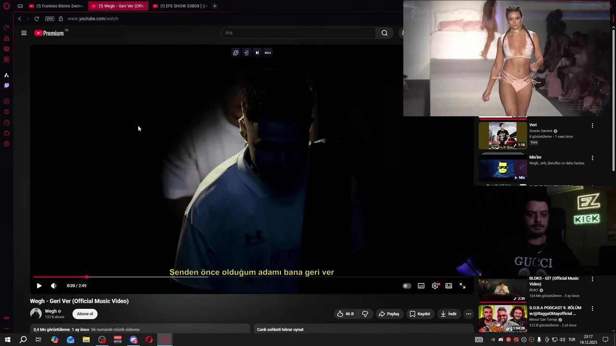Save video with Kaydet button
This screenshot has height=346, width=616.
pos(420,314)
